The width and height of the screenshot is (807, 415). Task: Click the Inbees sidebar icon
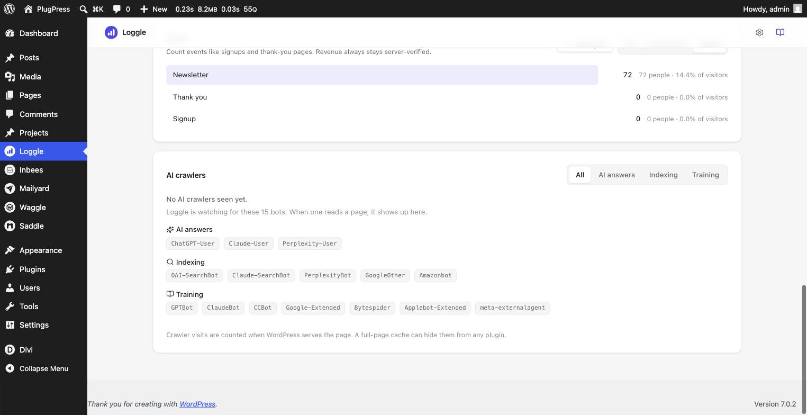point(10,170)
